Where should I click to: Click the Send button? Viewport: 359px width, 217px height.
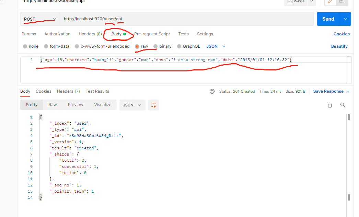point(327,19)
